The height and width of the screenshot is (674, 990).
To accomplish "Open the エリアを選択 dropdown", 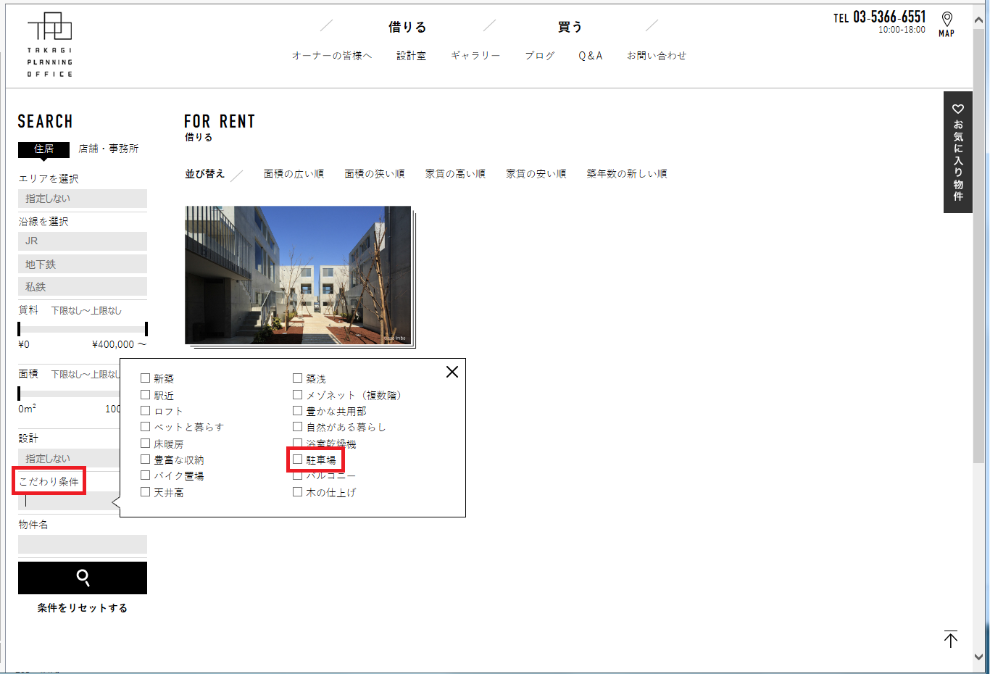I will tap(83, 199).
